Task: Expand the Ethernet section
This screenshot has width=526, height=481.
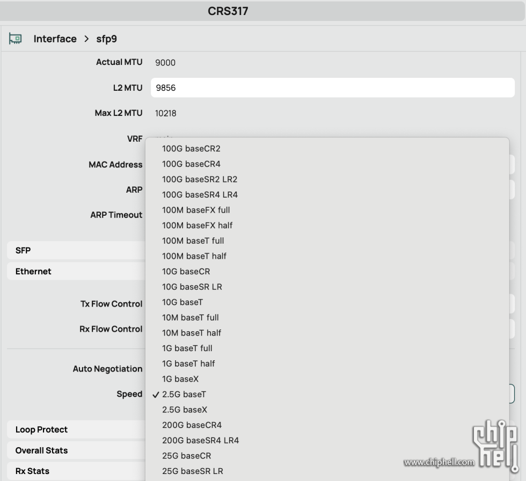Action: (x=76, y=271)
